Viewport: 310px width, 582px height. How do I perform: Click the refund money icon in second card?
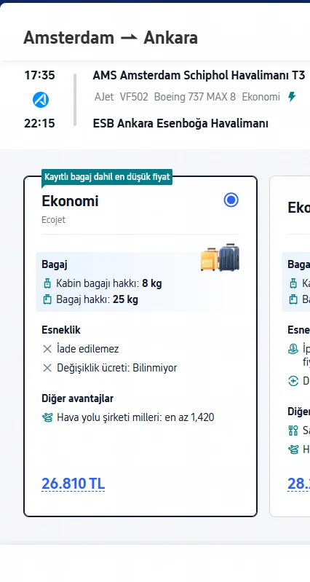[293, 349]
